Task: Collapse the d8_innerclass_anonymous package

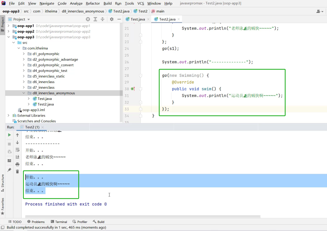Action: (x=24, y=93)
